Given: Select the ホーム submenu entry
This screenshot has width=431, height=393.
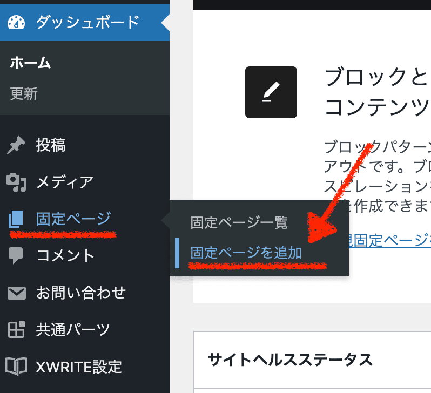Looking at the screenshot, I should (30, 63).
